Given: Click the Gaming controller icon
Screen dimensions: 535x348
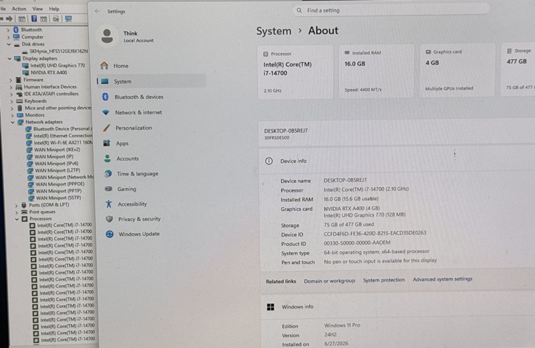Looking at the screenshot, I should coord(108,188).
